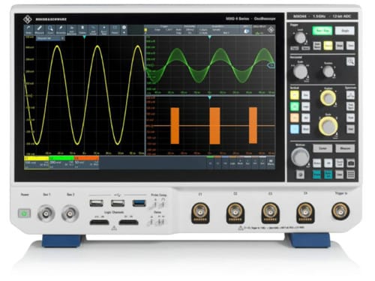Open the Trigger settings panel in the toolbar
Screen dimensions: 375x281
[164, 29]
